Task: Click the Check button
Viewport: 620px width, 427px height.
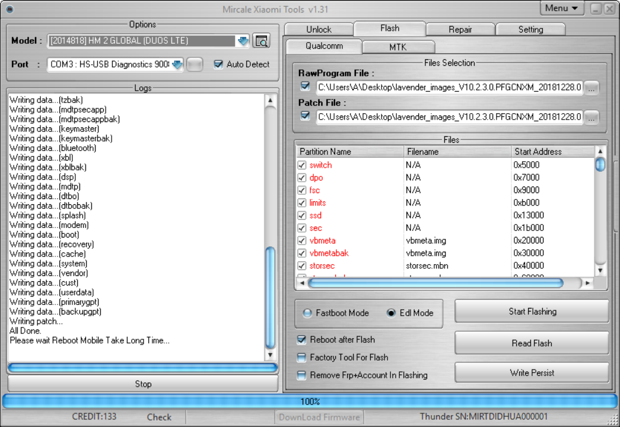Action: pyautogui.click(x=159, y=417)
